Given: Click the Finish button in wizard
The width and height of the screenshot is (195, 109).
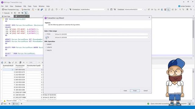Looking at the screenshot, I should pos(135,91).
